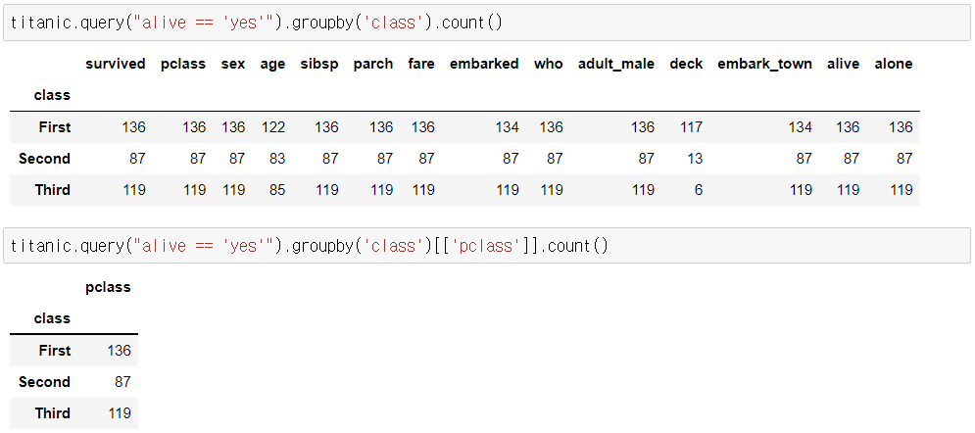Click deck value 117 in First row

(691, 127)
